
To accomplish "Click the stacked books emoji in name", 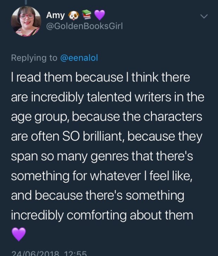I will [x=86, y=15].
